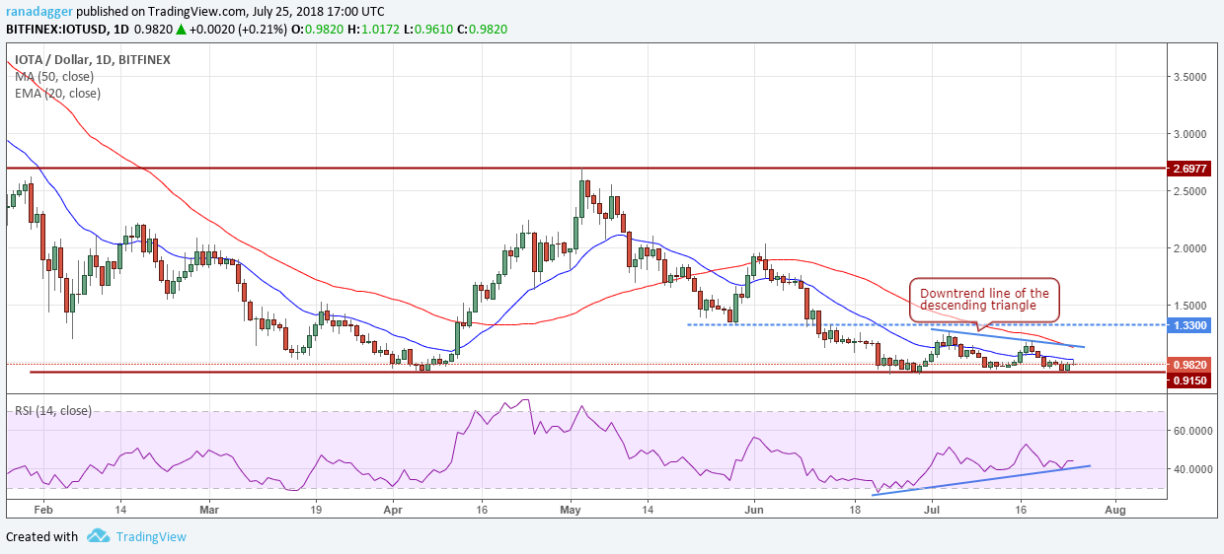Viewport: 1224px width, 554px height.
Task: Click the 2.0000 price axis value
Action: click(x=1192, y=248)
